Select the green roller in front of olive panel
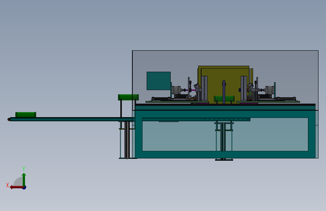Screen dimensions: 326x211 tap(224, 99)
